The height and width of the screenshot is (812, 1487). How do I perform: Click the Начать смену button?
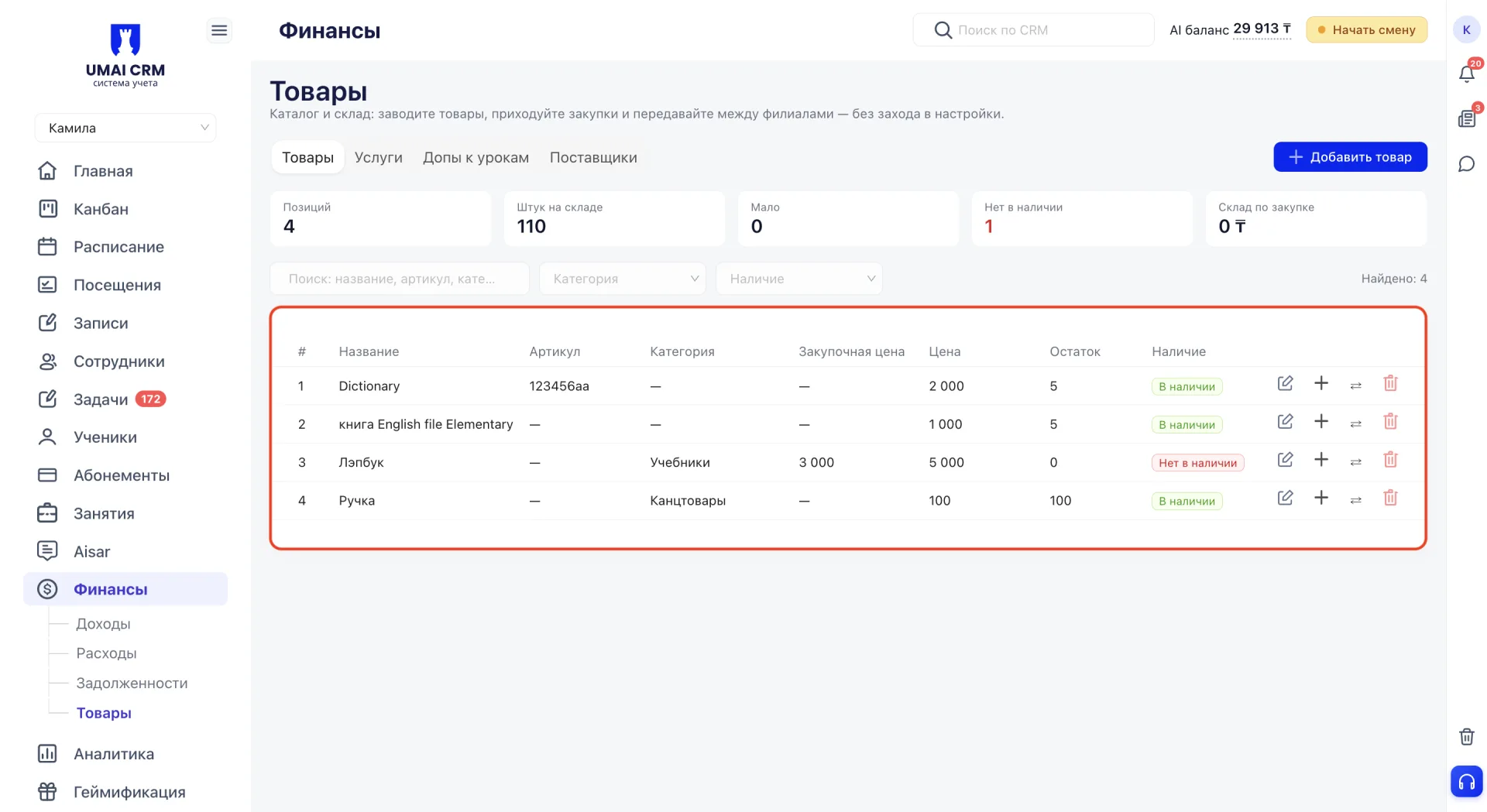click(x=1366, y=30)
